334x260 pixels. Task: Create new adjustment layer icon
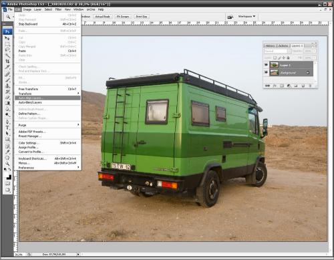click(289, 86)
